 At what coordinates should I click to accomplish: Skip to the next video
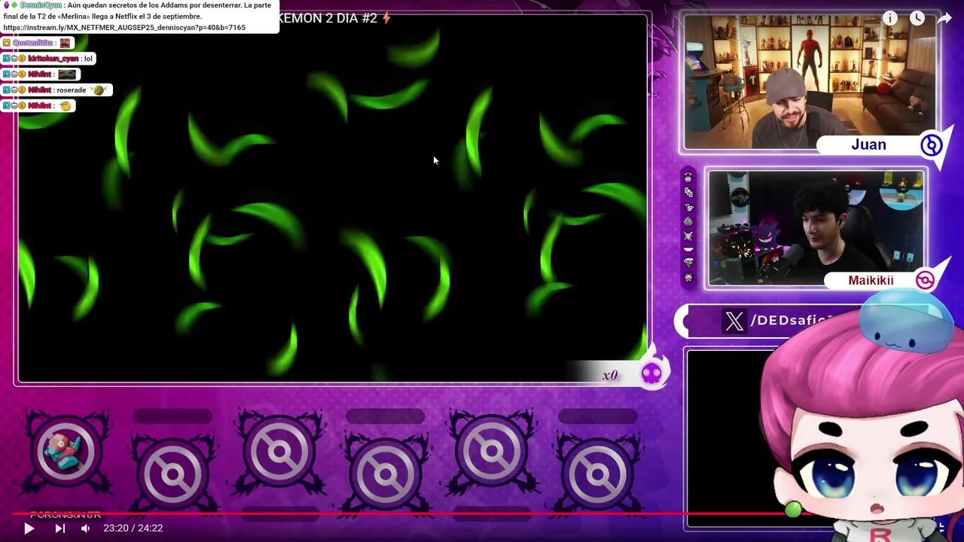(x=59, y=528)
